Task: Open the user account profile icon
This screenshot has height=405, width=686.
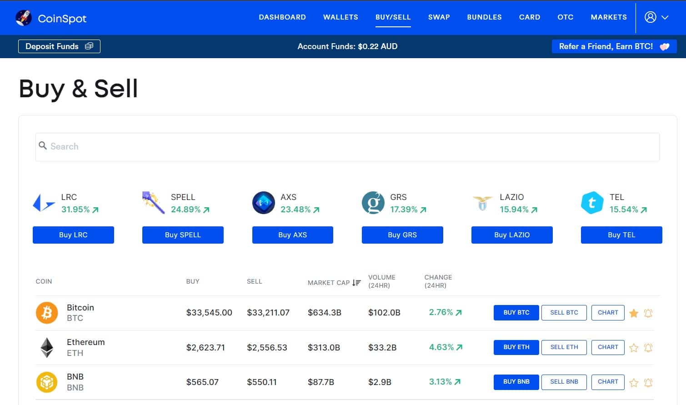Action: click(651, 17)
